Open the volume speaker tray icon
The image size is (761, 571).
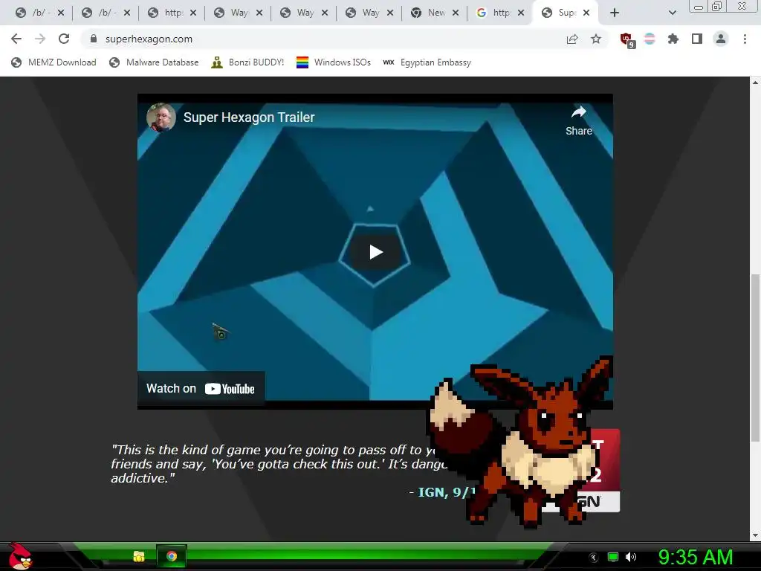(x=631, y=557)
